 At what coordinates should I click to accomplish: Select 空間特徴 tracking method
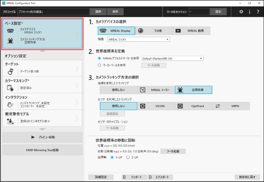[194, 90]
